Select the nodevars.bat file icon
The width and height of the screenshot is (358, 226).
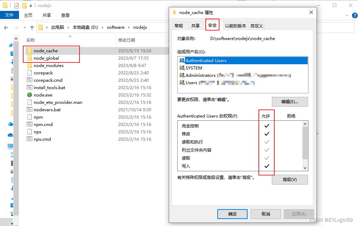[30, 109]
